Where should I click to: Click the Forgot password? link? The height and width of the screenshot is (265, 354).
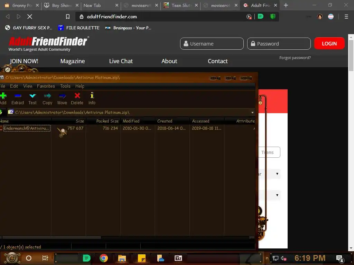click(x=295, y=58)
